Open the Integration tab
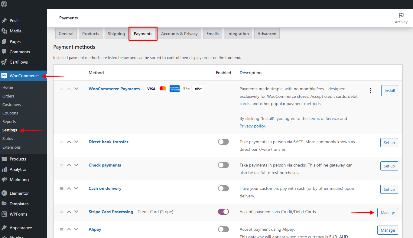Viewport: 413px width, 238px height. 238,34
